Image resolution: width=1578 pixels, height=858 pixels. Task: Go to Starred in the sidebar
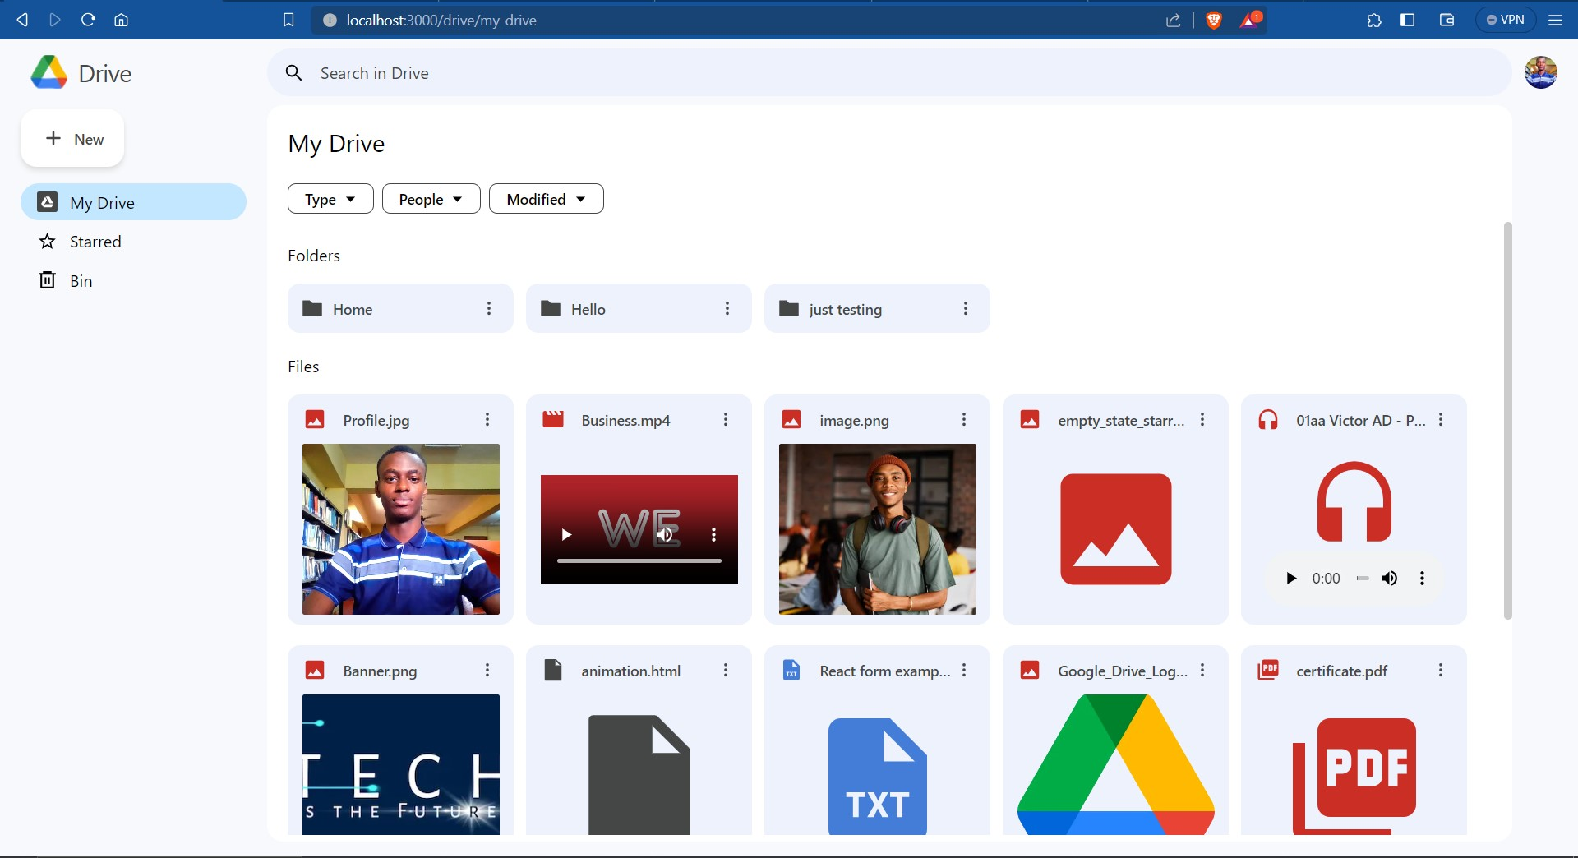point(95,242)
